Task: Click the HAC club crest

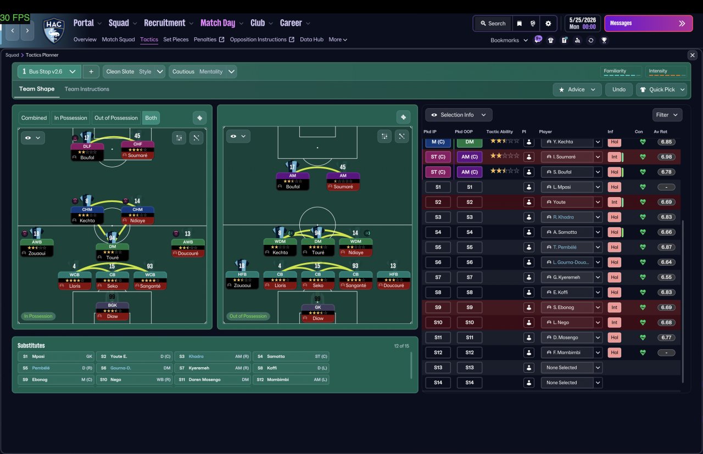Action: click(54, 31)
